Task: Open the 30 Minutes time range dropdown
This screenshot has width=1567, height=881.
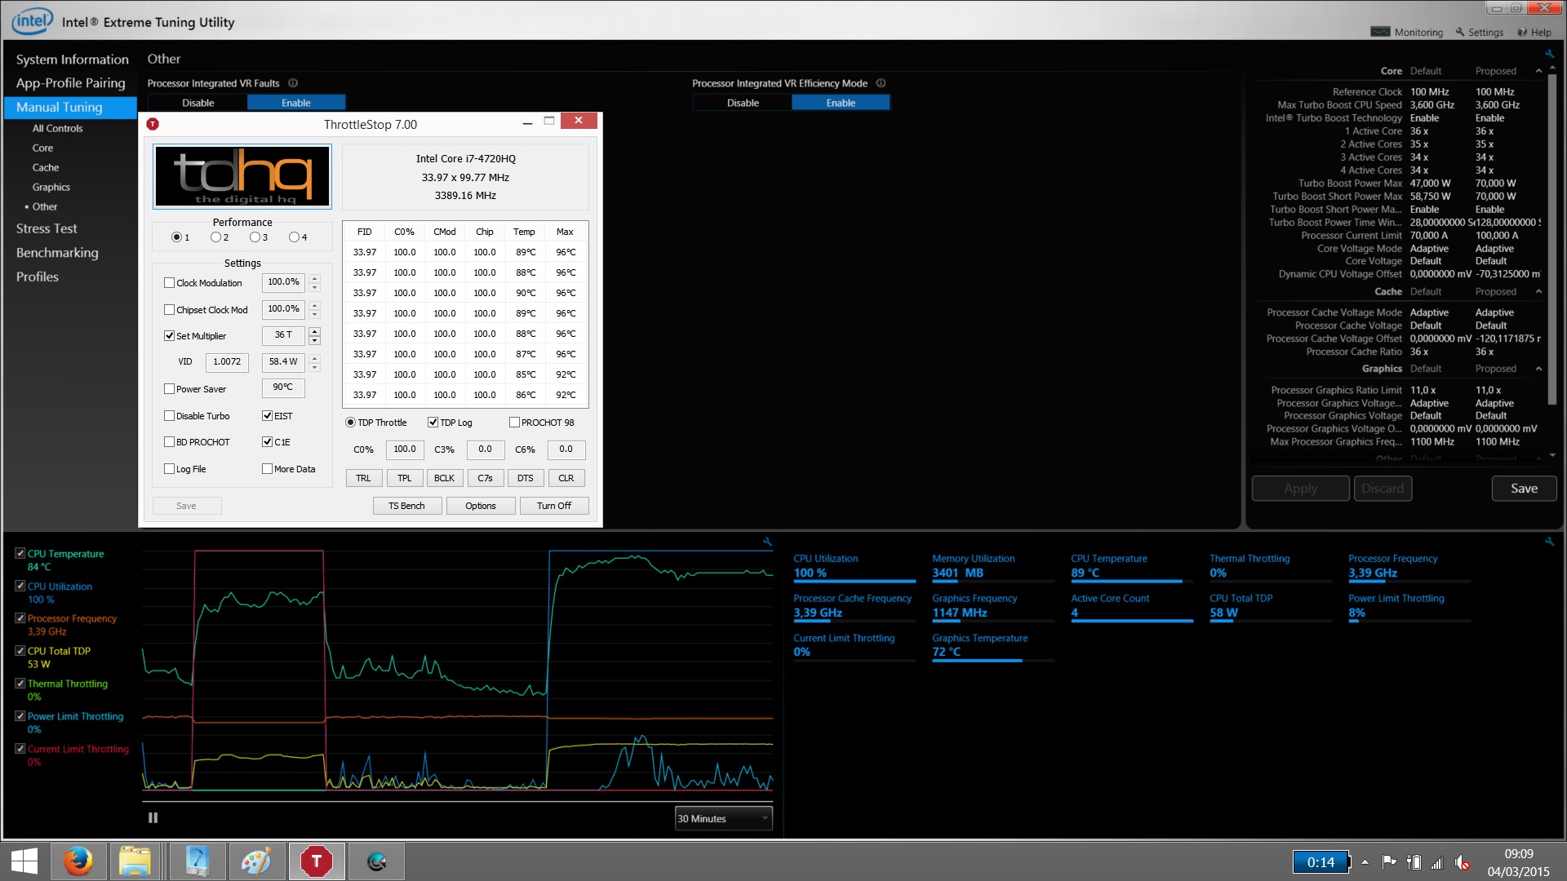Action: [x=723, y=818]
